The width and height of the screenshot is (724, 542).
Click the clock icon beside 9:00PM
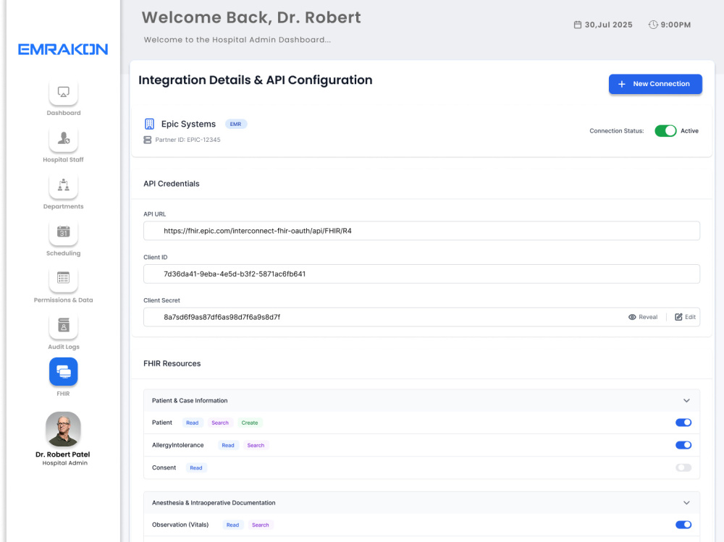pyautogui.click(x=653, y=25)
